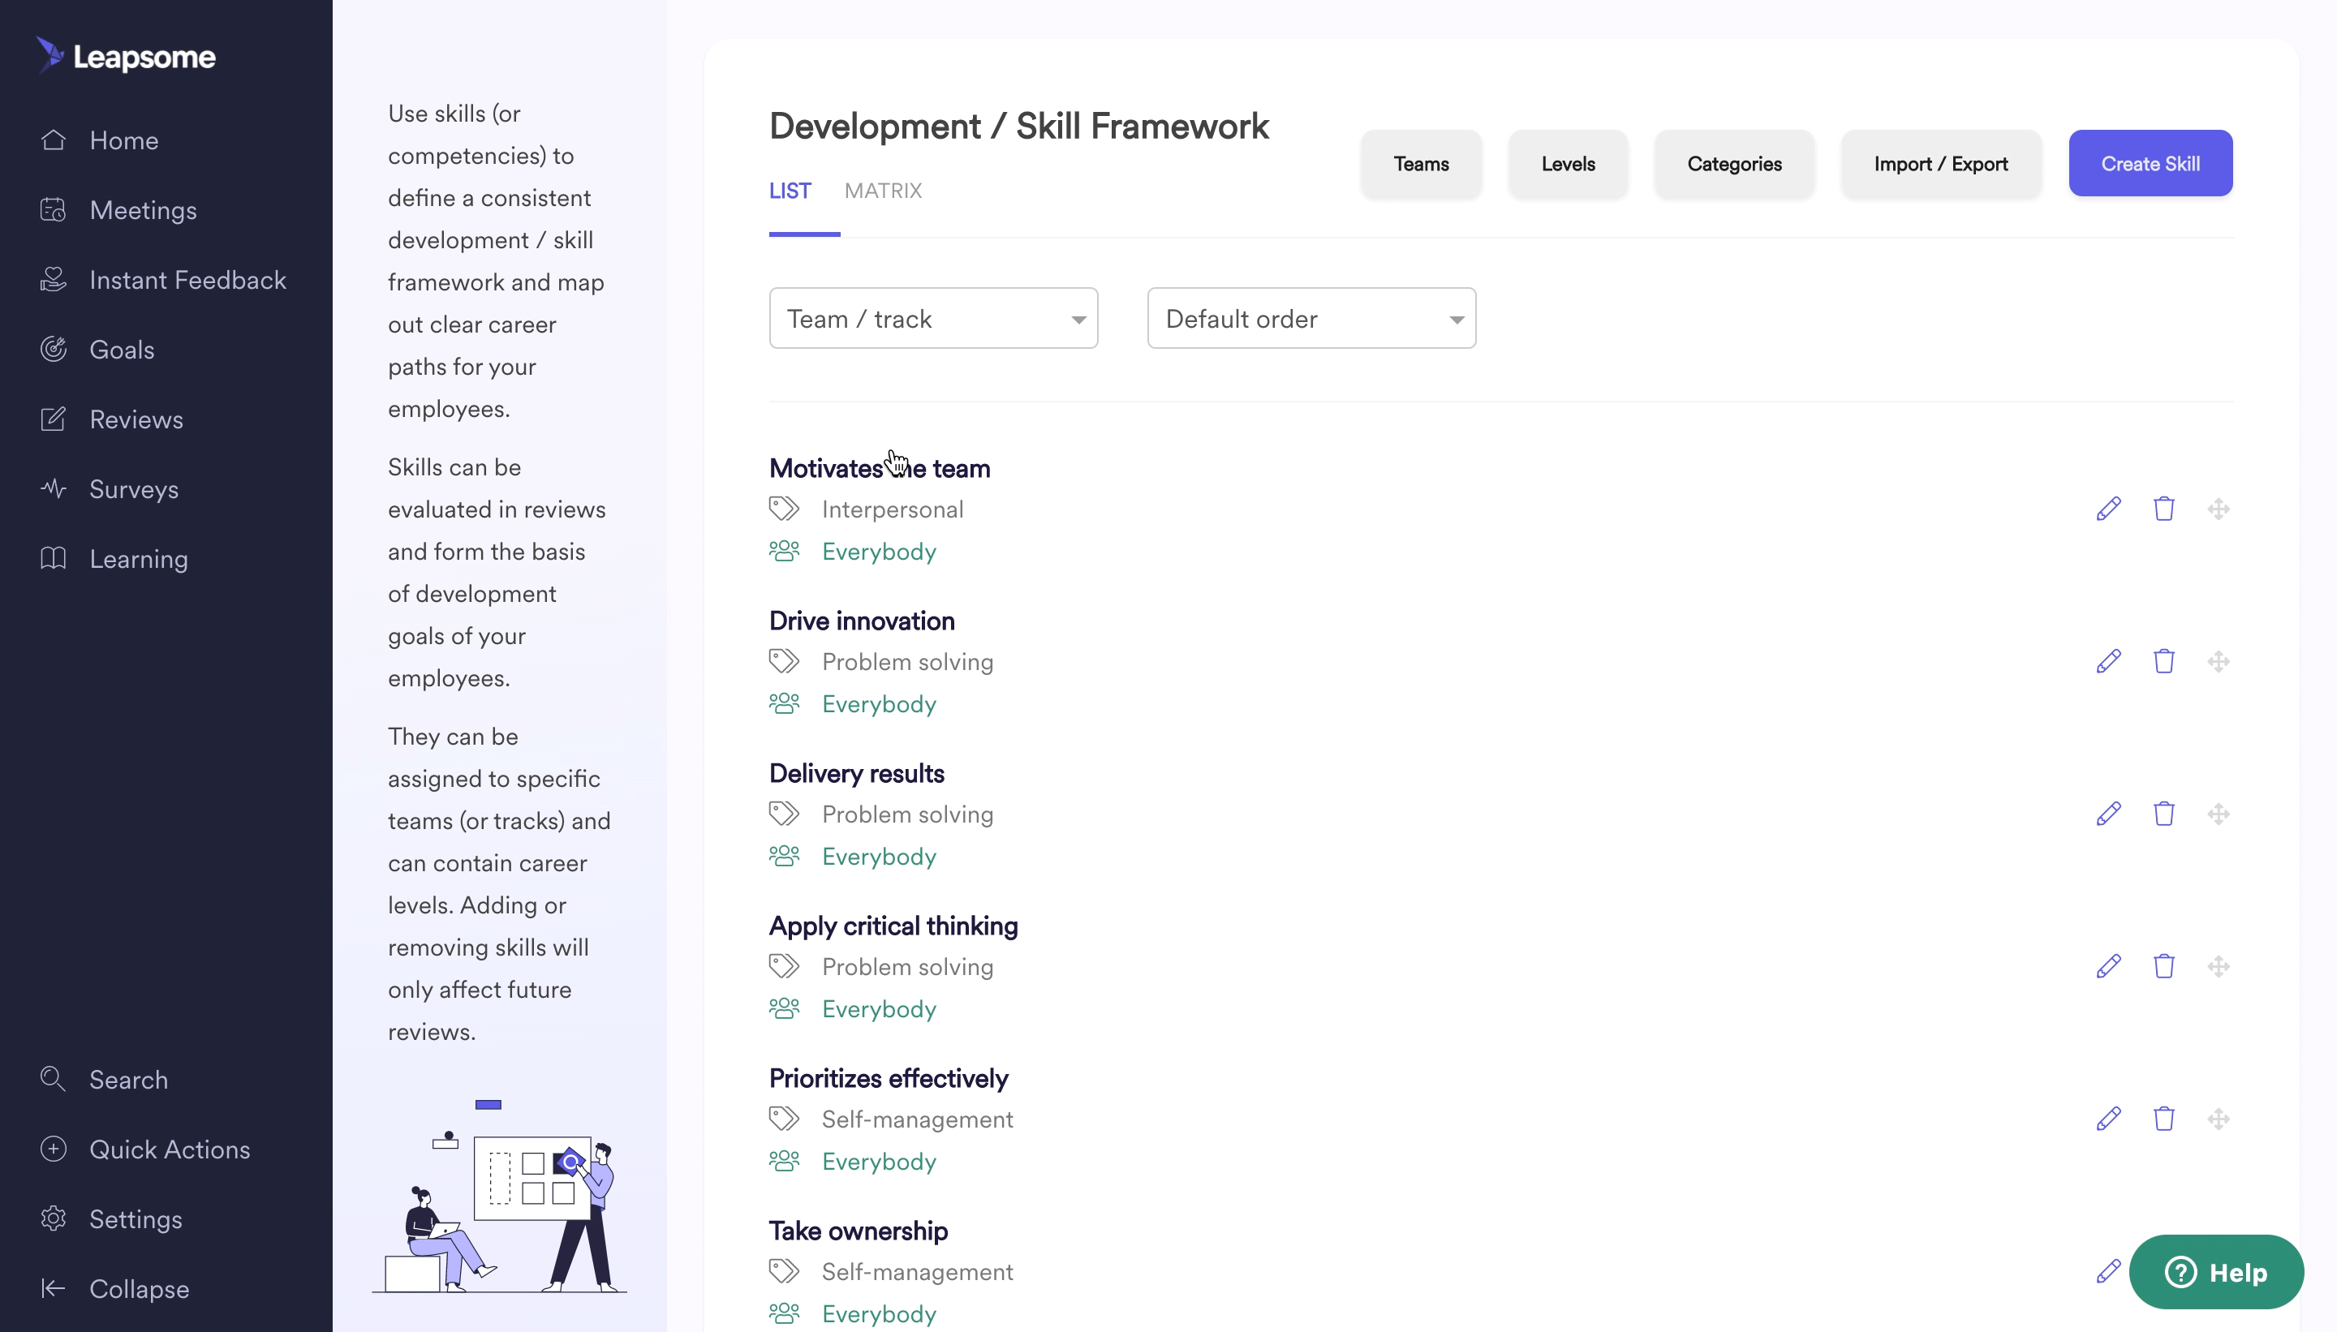Screen dimensions: 2337x1332
Task: Delete the Drive innovation skill
Action: pyautogui.click(x=2163, y=660)
